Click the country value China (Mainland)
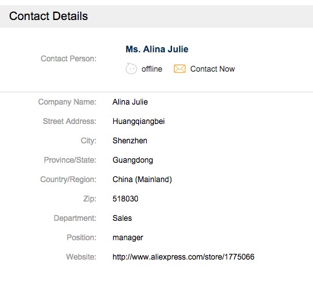Screen dimensions: 313x288 pos(142,180)
